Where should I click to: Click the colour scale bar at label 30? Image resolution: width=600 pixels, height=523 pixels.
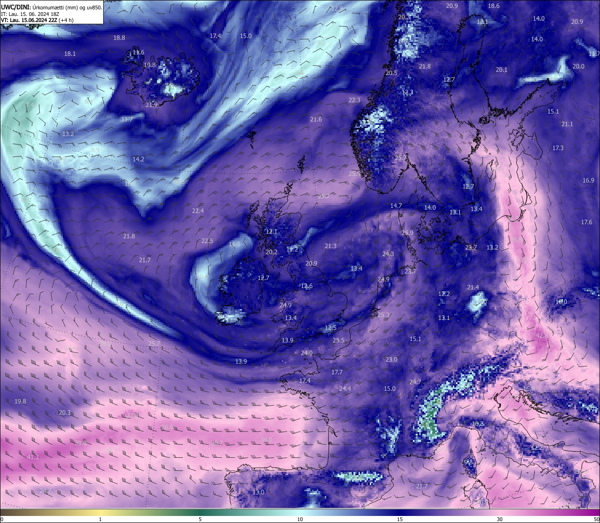tap(500, 513)
